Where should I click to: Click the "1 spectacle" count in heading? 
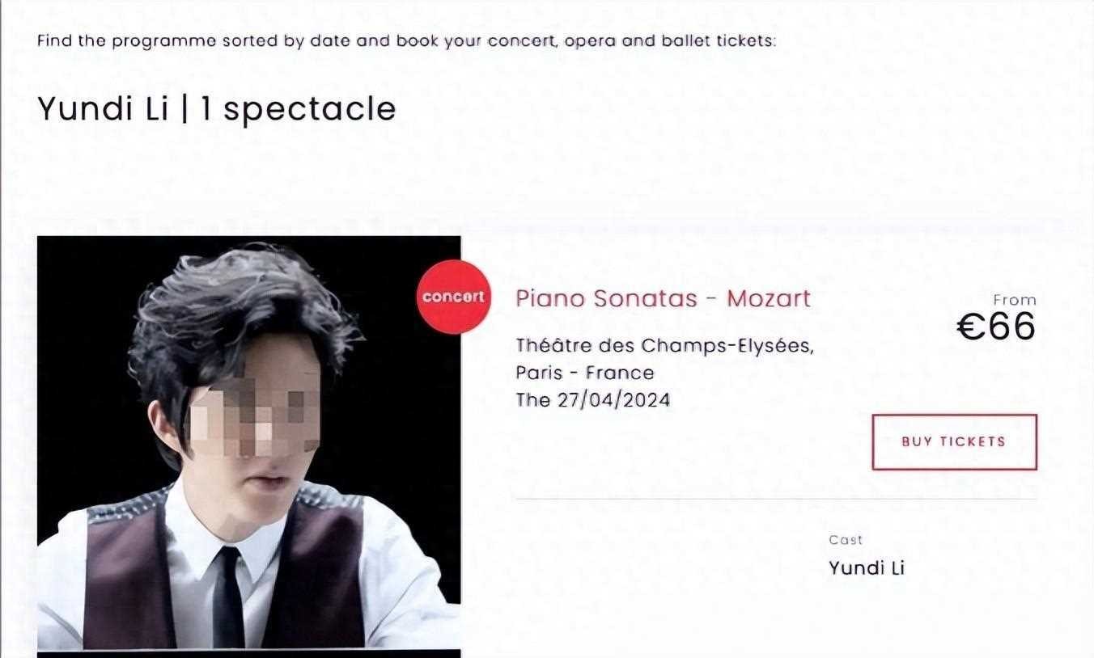[298, 108]
